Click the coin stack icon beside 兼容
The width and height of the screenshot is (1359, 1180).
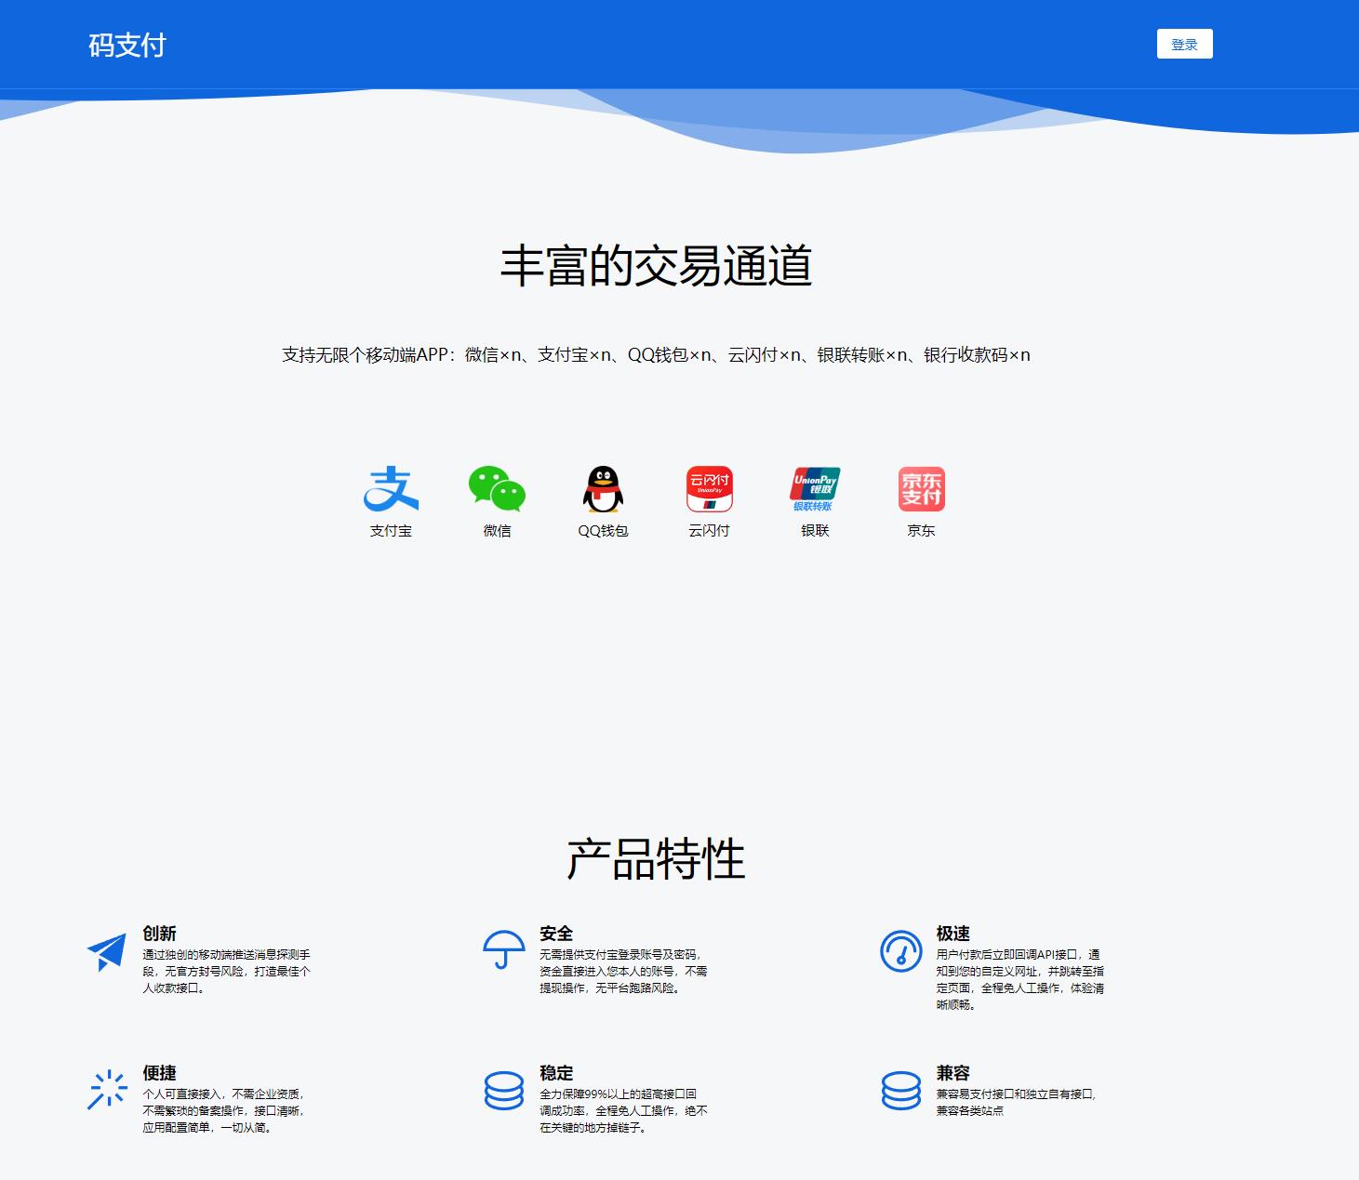click(900, 1090)
